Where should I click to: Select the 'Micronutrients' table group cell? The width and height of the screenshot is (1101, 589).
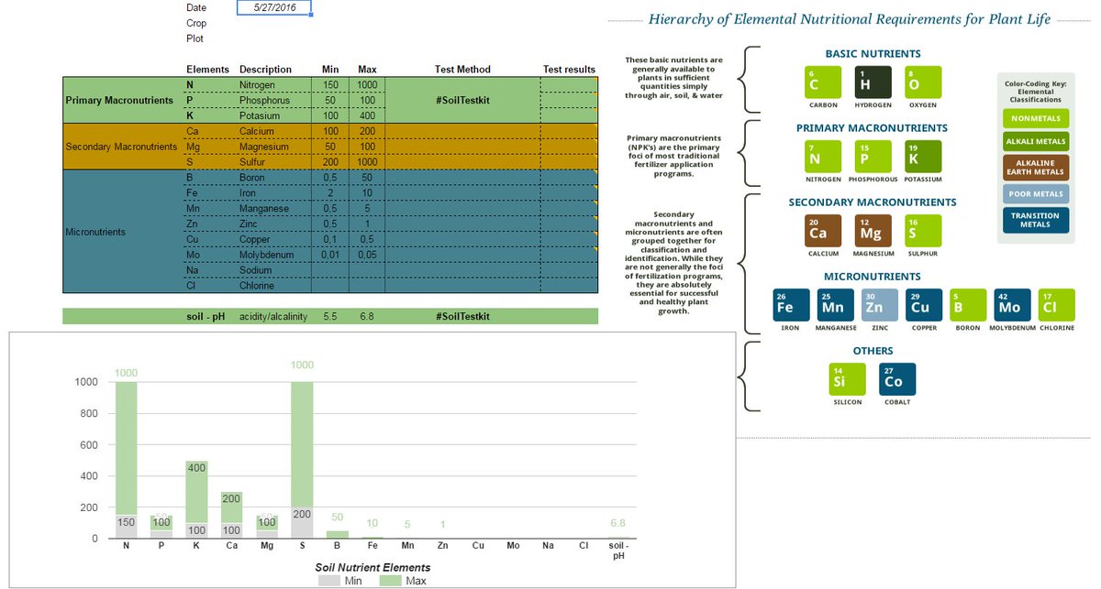(121, 232)
